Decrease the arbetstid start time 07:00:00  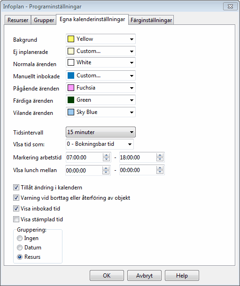point(106,159)
